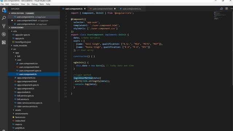
Task: Select highlighted user.component.ts in file tree
Action: click(x=34, y=74)
